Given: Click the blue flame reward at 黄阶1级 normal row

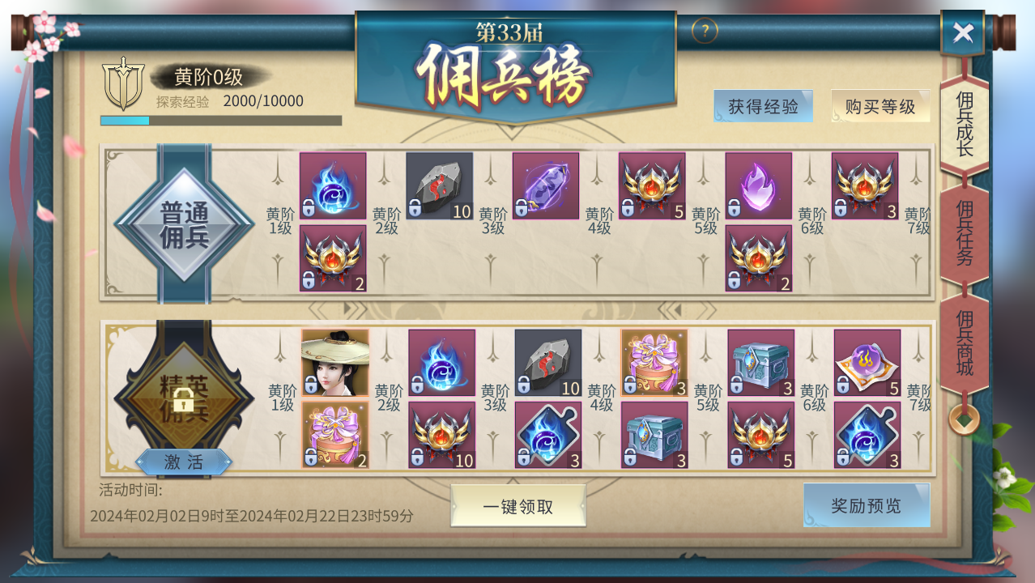Looking at the screenshot, I should pos(333,186).
